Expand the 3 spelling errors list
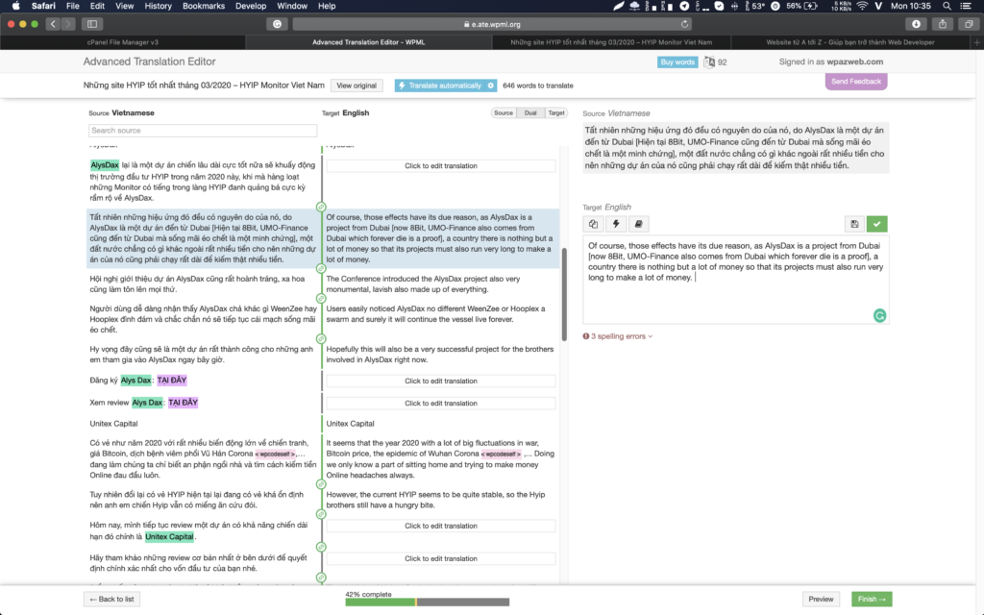This screenshot has width=984, height=615. 621,336
